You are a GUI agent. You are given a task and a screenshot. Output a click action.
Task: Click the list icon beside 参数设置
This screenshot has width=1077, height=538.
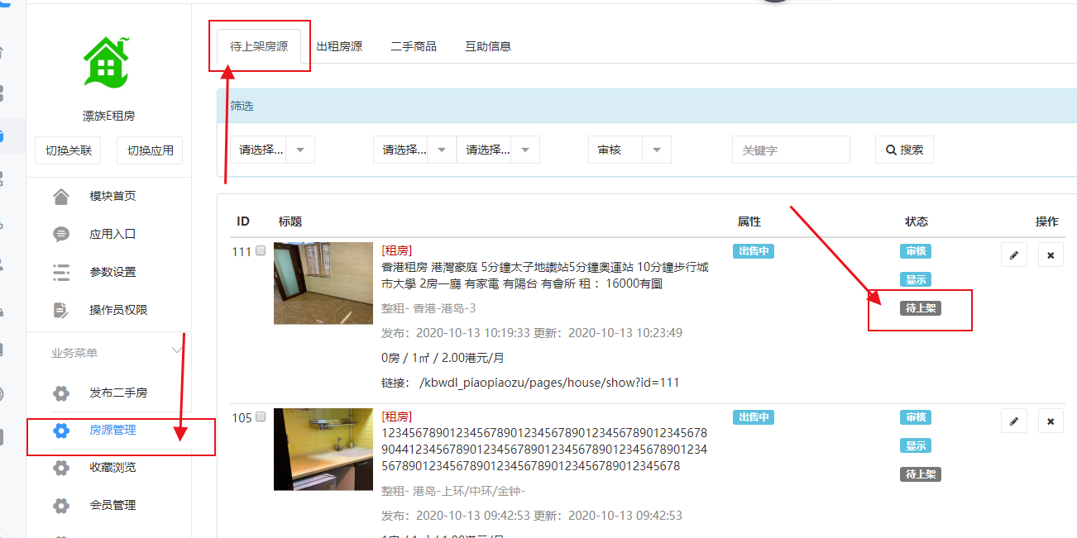pos(61,273)
